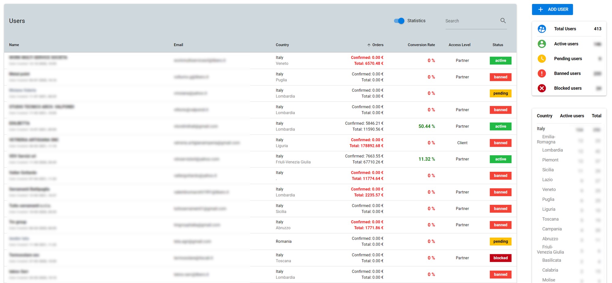Select Lombardia in the country statistics list
This screenshot has height=283, width=612.
[x=552, y=150]
